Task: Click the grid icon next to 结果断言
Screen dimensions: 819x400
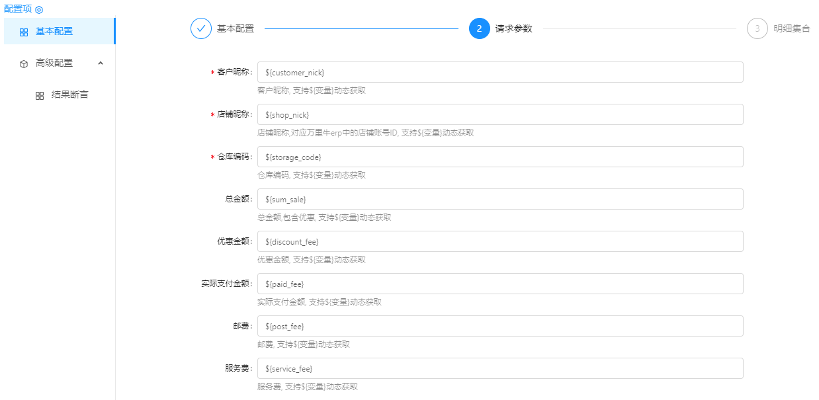Action: pos(40,95)
